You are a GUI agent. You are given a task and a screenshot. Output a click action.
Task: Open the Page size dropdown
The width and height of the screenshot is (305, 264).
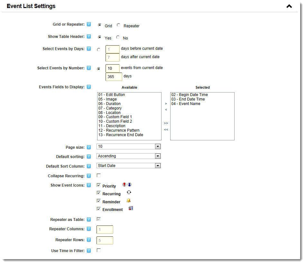coord(158,146)
